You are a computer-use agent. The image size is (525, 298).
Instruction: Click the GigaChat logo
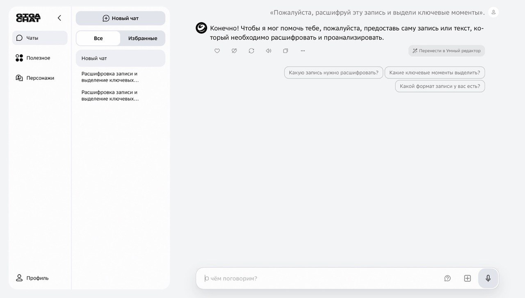coord(28,18)
